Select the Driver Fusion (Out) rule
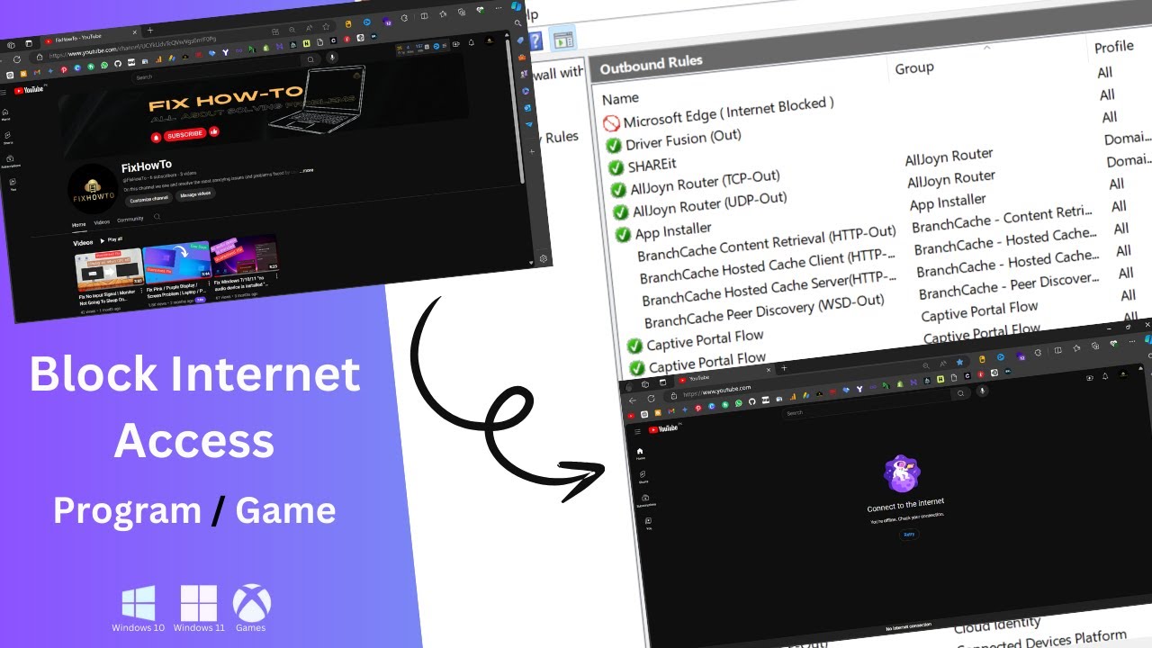Viewport: 1152px width, 648px height. [683, 139]
